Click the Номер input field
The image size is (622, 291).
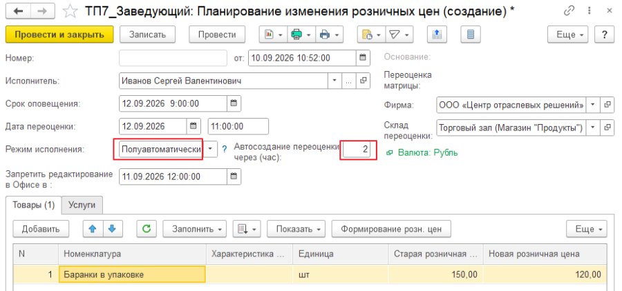point(173,58)
